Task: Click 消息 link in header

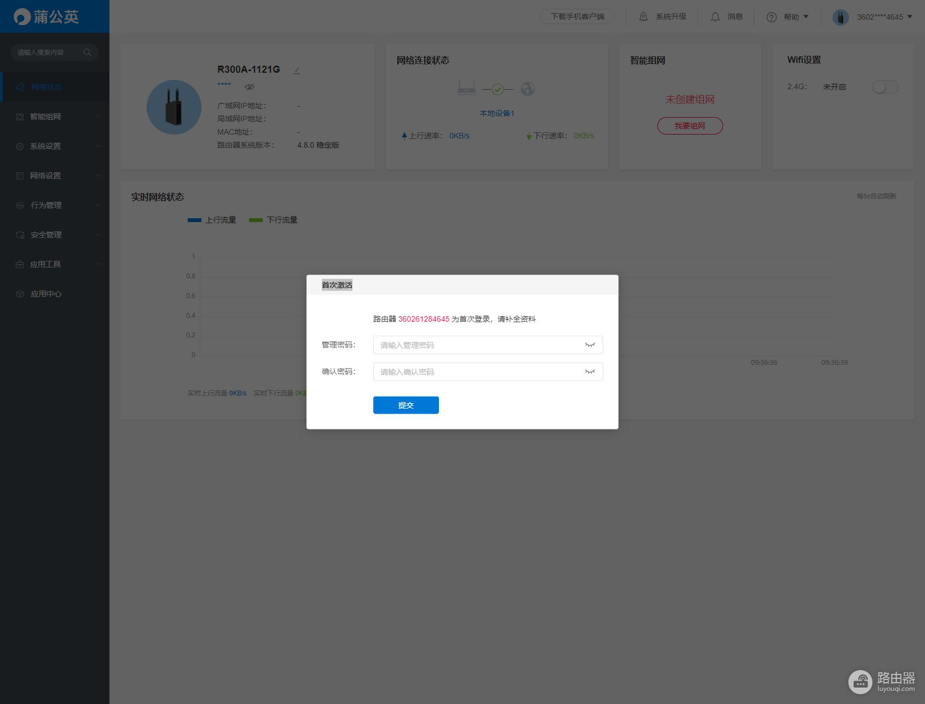Action: tap(735, 17)
